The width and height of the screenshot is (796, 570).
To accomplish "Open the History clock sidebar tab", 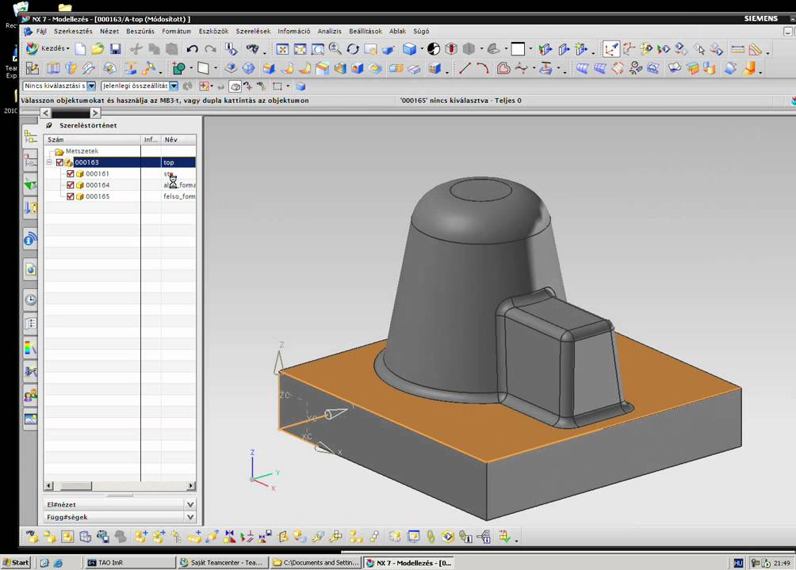I will click(30, 300).
